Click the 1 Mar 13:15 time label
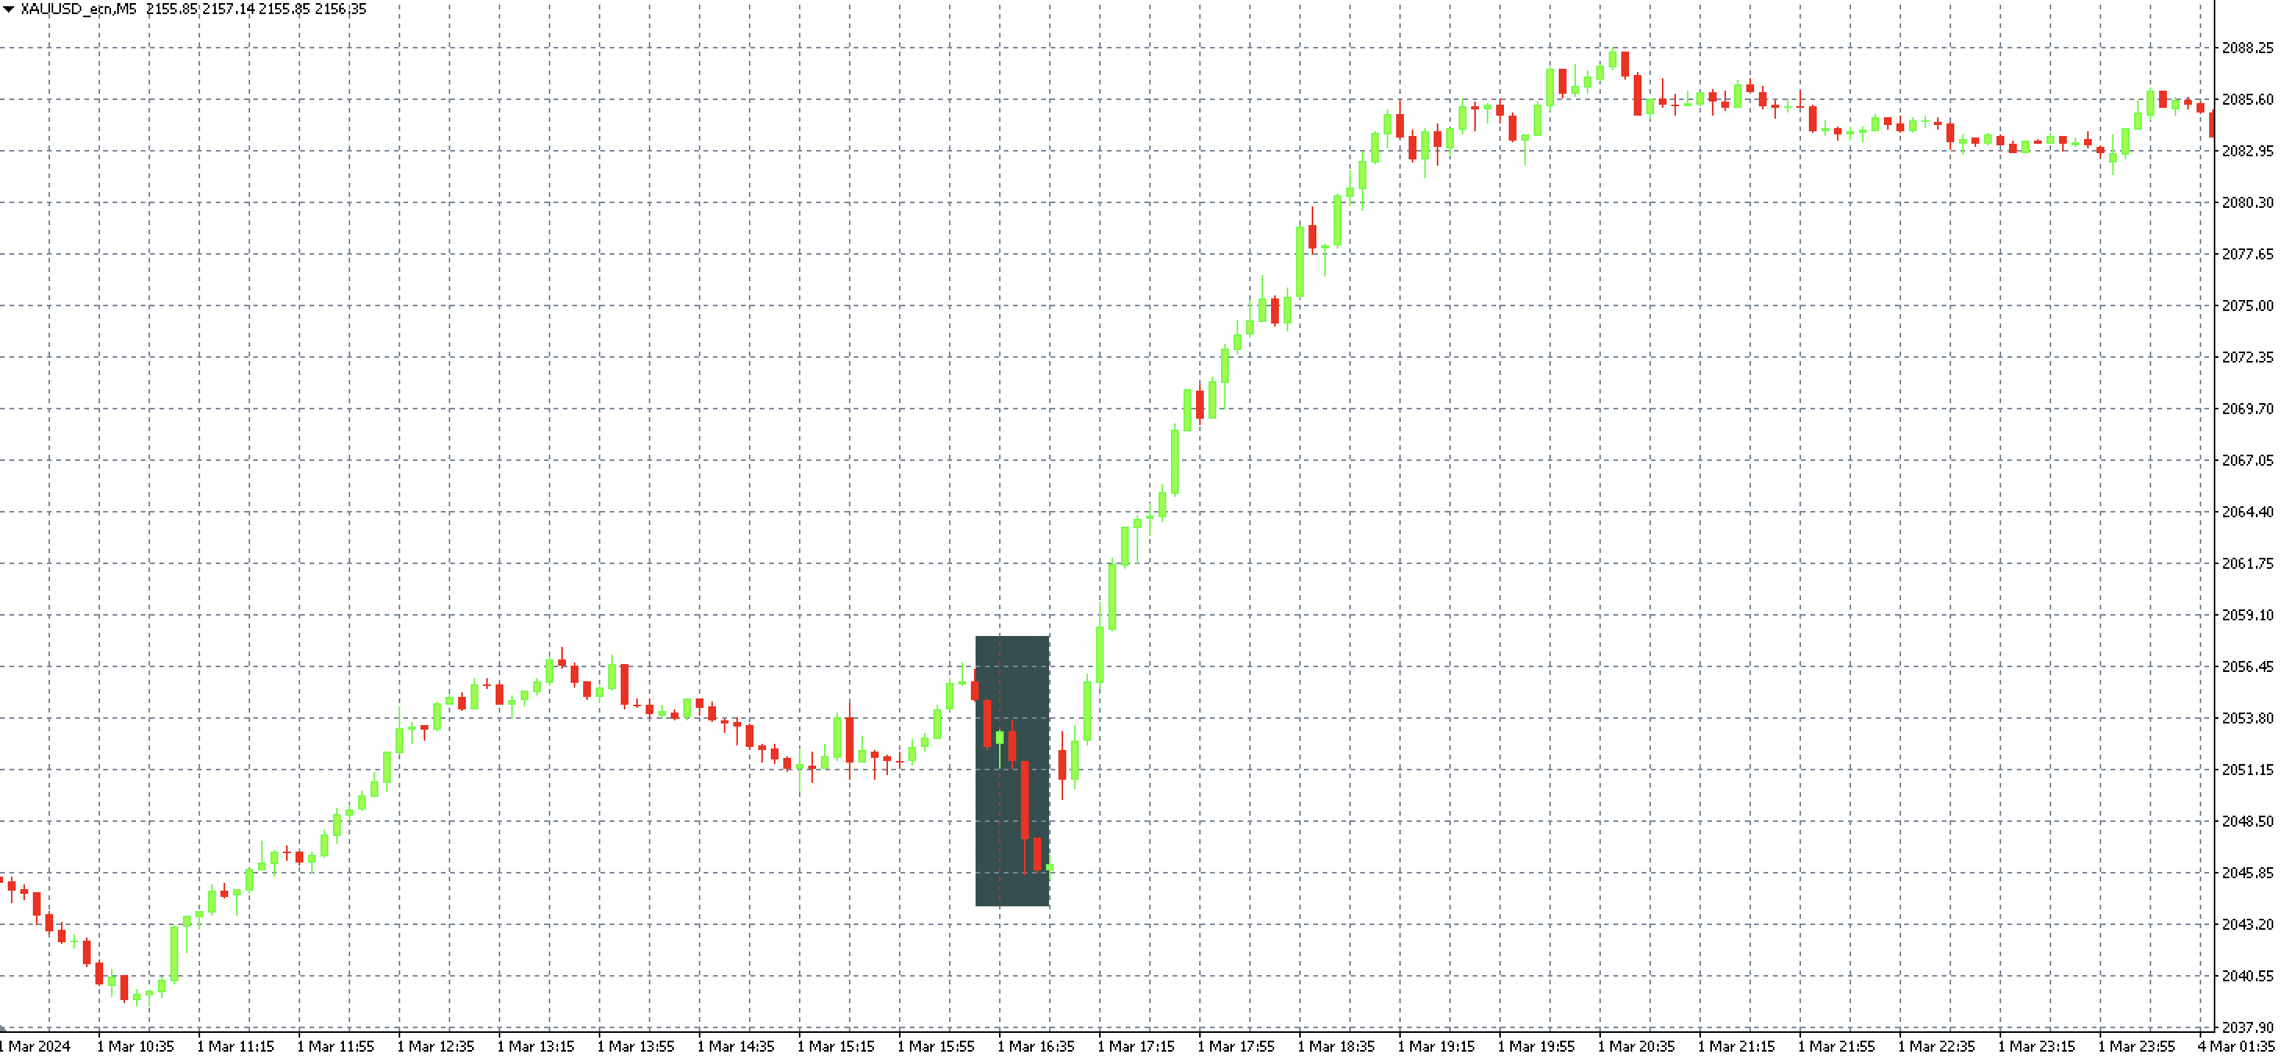 click(x=535, y=1047)
